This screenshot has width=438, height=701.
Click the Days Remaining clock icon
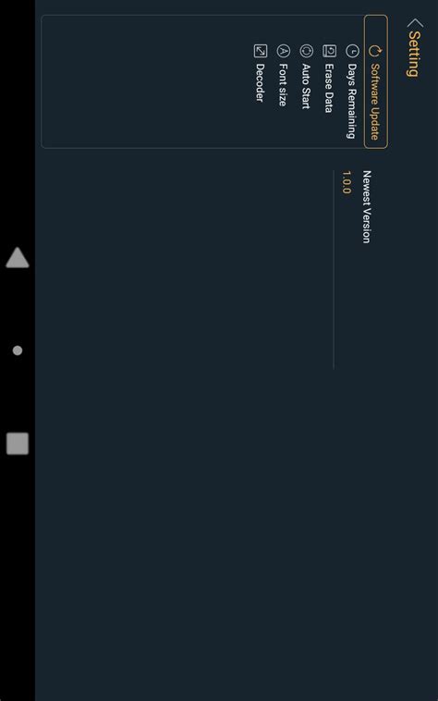[x=352, y=51]
